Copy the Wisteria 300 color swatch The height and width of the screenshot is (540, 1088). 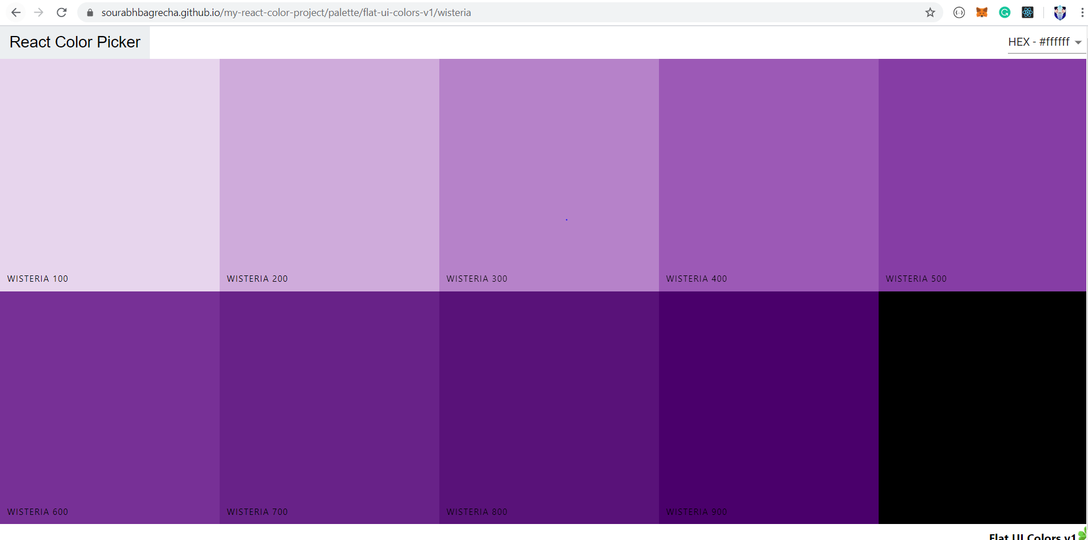(549, 175)
